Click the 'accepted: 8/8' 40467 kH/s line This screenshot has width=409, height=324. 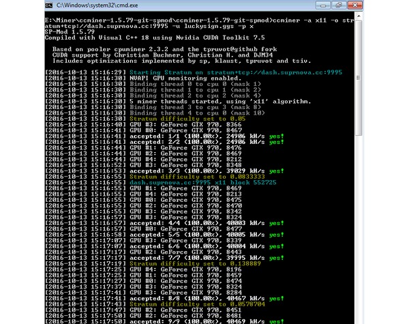tap(164, 298)
